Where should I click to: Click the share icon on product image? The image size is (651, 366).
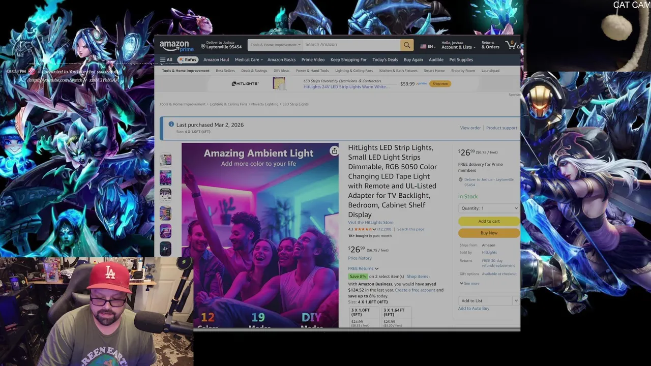pyautogui.click(x=334, y=151)
